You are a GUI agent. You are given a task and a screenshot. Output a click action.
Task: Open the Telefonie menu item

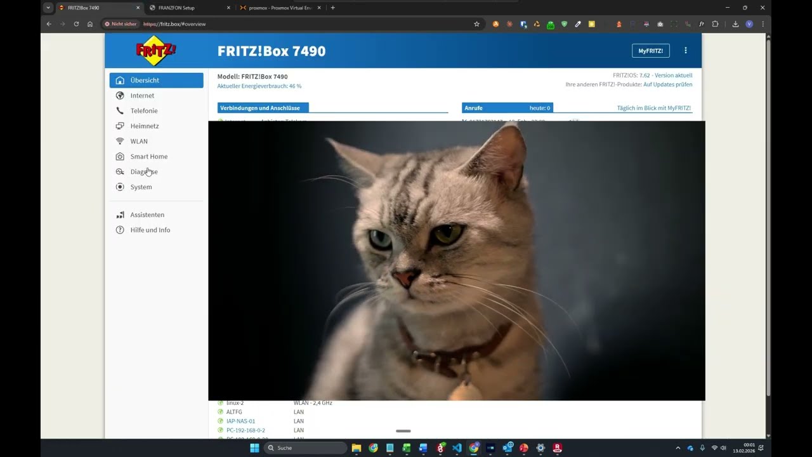click(156, 111)
